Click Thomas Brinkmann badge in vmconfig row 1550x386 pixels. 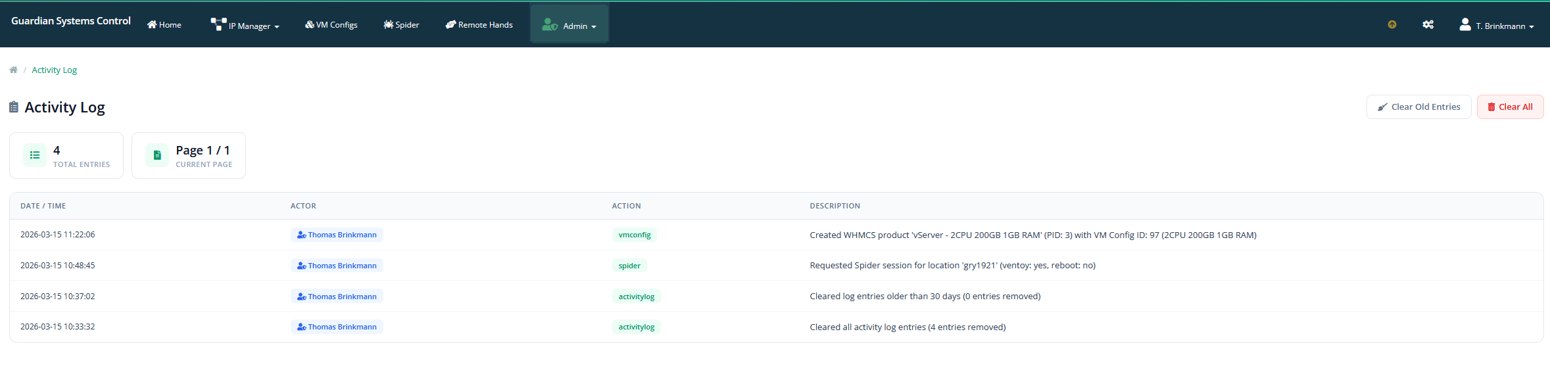point(337,235)
